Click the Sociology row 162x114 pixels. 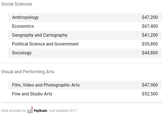[85, 53]
